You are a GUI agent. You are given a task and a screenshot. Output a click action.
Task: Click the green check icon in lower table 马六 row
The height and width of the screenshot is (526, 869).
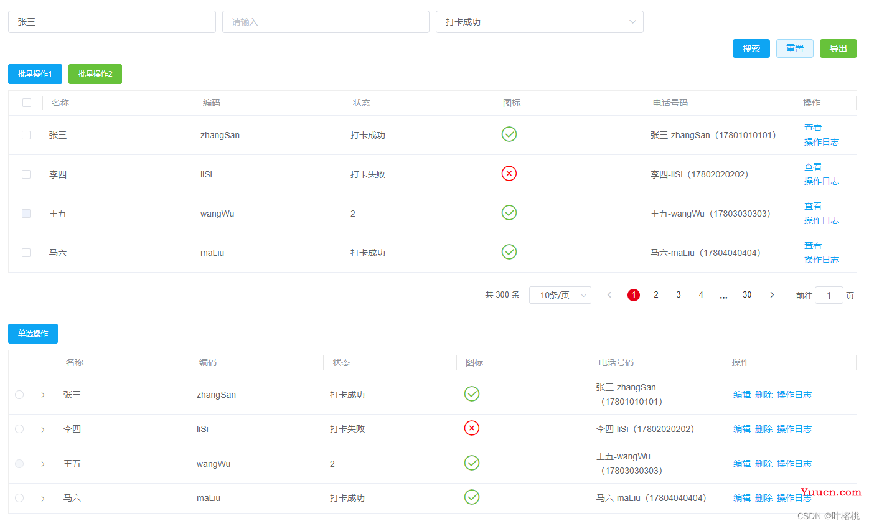472,497
